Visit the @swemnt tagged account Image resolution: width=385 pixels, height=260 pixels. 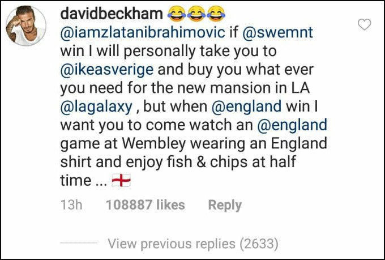pyautogui.click(x=277, y=32)
